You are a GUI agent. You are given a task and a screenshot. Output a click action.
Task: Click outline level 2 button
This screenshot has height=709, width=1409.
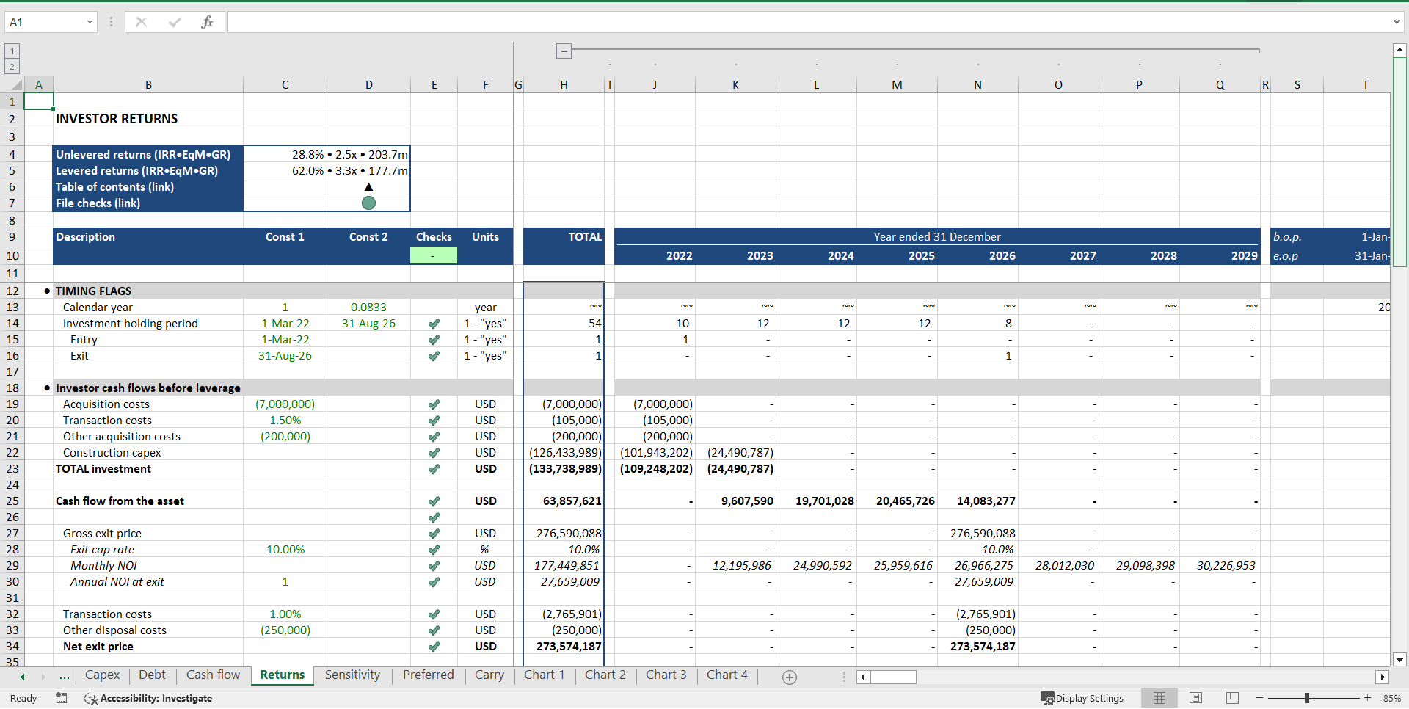12,66
